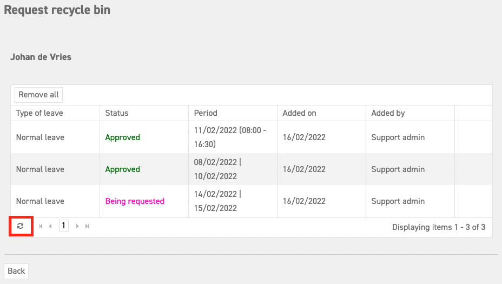Go to next page arrow
502x284 pixels.
[77, 226]
